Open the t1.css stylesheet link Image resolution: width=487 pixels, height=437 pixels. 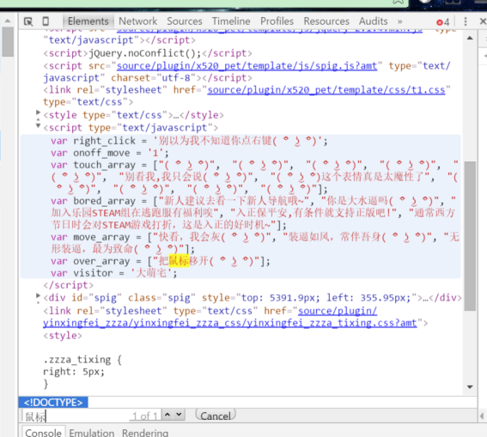coord(326,90)
